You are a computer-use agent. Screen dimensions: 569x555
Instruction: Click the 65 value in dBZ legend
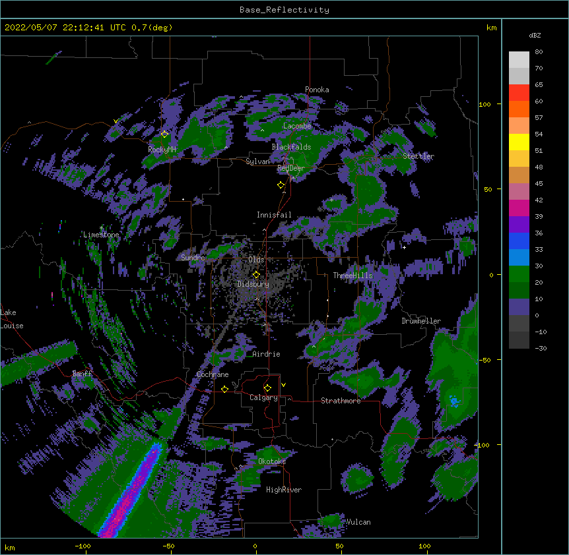539,85
